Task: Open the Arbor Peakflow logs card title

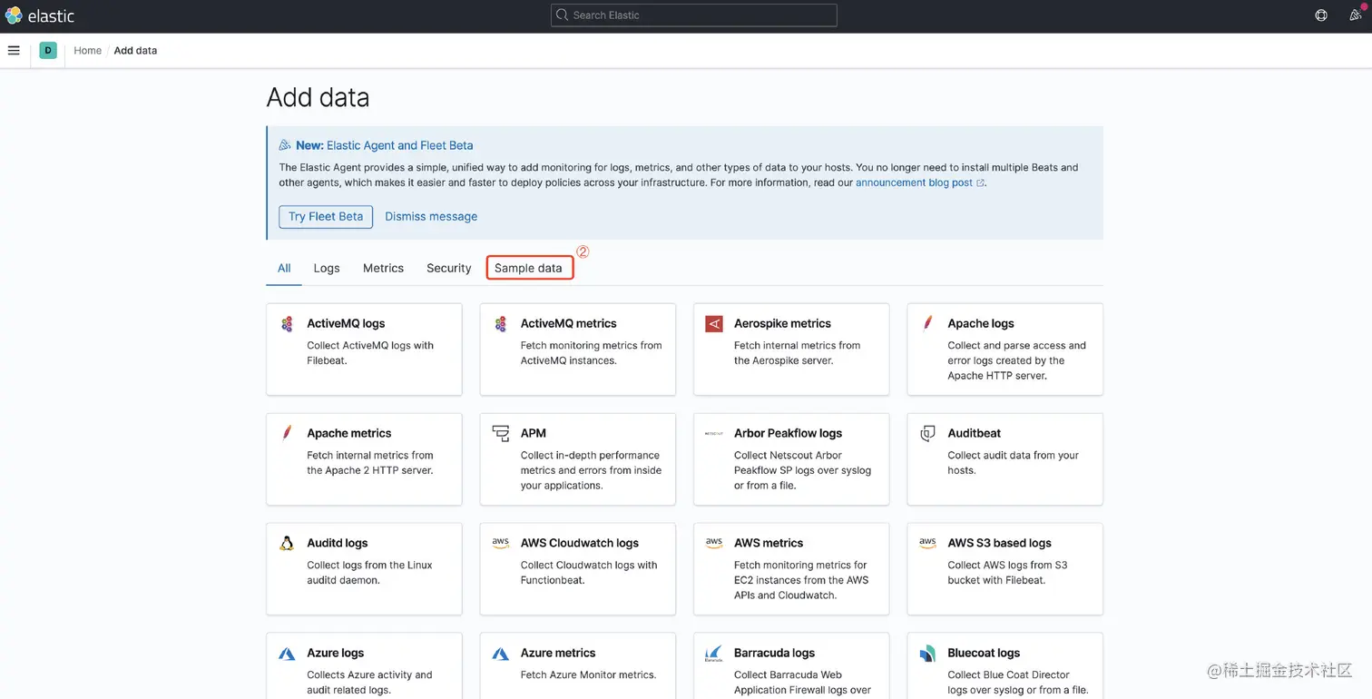Action: 788,433
